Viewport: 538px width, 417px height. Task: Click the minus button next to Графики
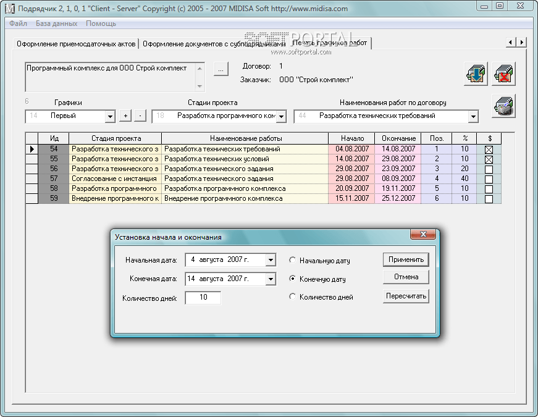[140, 116]
